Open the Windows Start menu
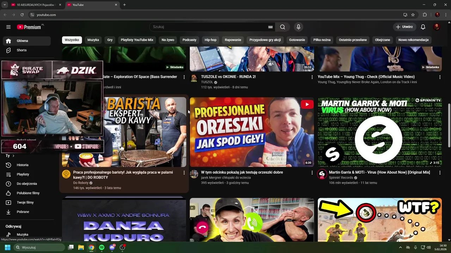This screenshot has width=451, height=253. click(x=7, y=247)
